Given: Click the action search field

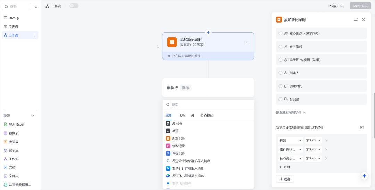Looking at the screenshot, I should [208, 105].
